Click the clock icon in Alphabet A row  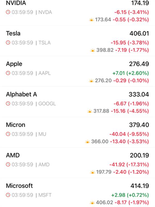pyautogui.click(x=8, y=104)
